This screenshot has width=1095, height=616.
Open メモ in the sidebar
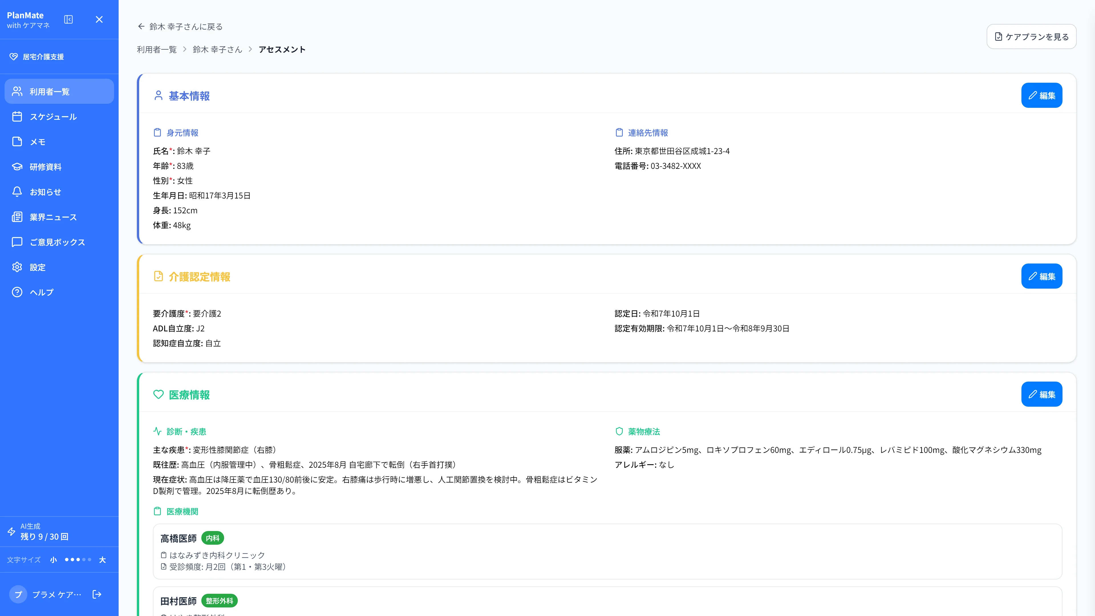point(59,141)
